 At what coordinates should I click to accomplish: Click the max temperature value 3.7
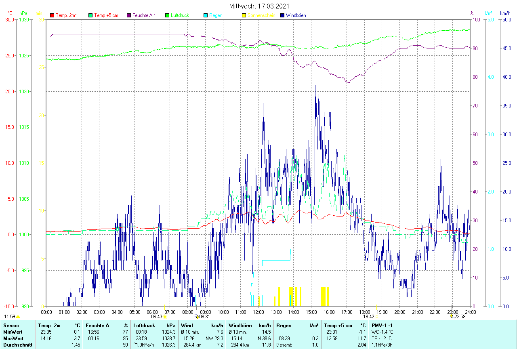pyautogui.click(x=77, y=338)
